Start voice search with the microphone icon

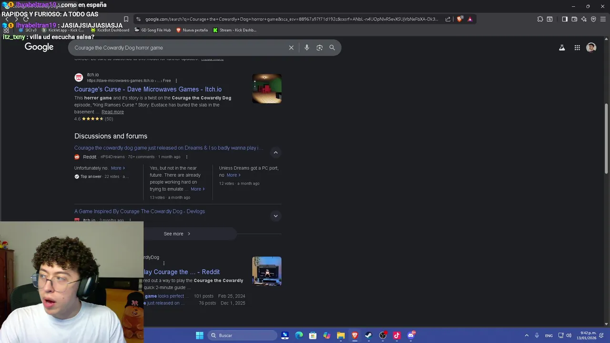pos(306,48)
